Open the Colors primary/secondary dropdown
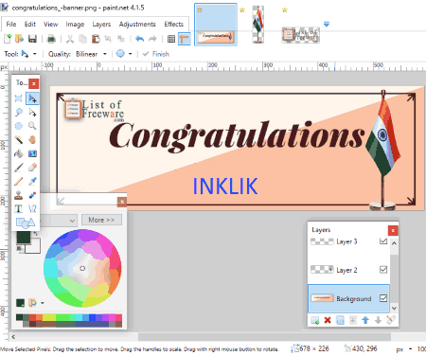This screenshot has width=426, height=356. pos(59,221)
